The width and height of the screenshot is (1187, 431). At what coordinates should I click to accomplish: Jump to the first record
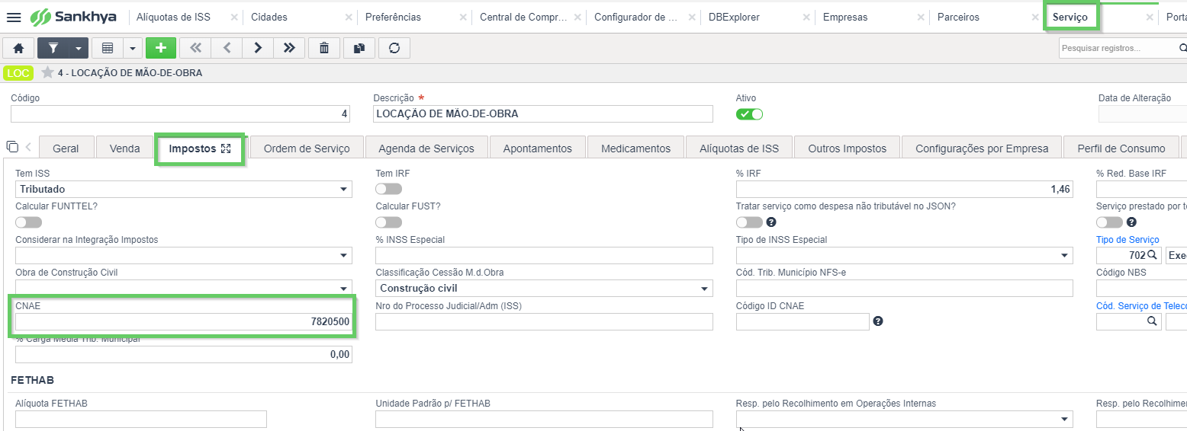[x=196, y=48]
